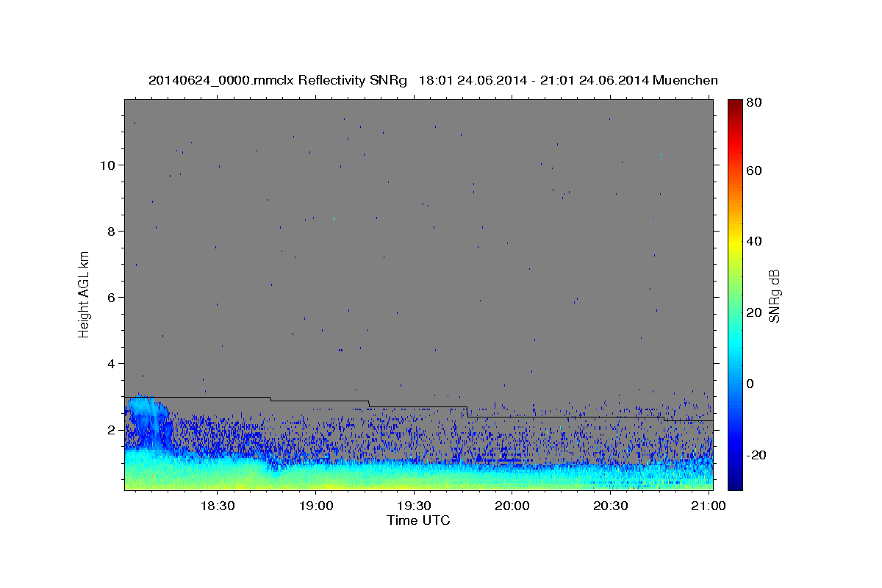Click the height tick label 10
This screenshot has height=588, width=882.
click(x=107, y=165)
